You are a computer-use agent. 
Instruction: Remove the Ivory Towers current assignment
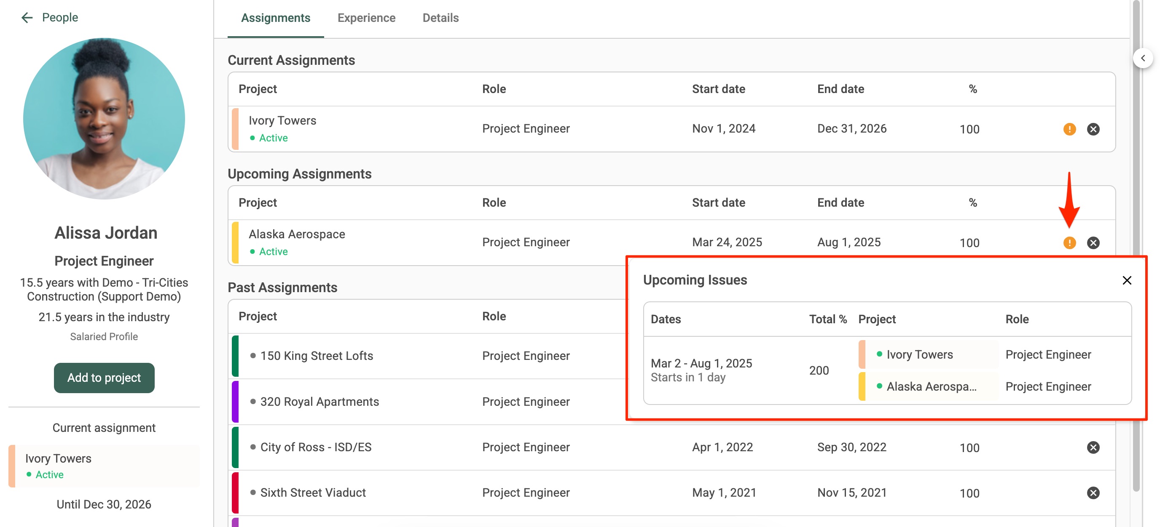pos(1093,130)
